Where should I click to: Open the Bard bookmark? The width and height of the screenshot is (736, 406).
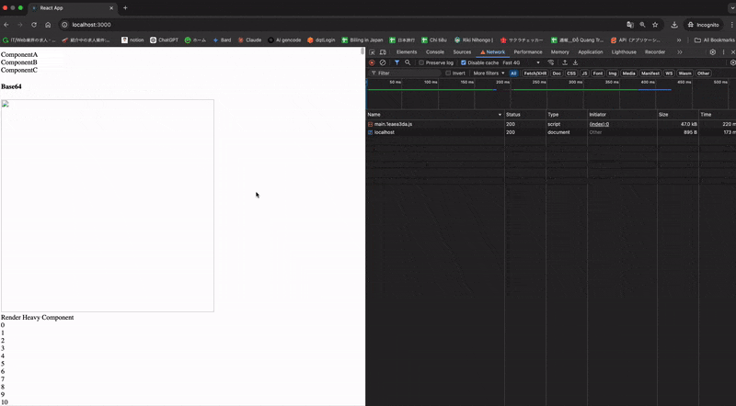[x=222, y=40]
